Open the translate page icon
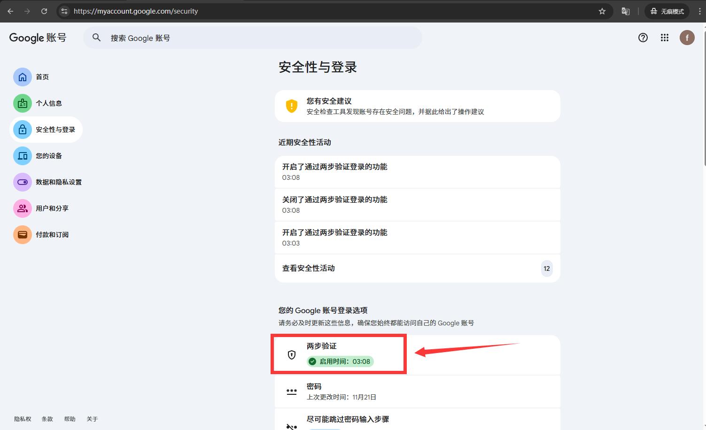This screenshot has width=706, height=430. (626, 11)
